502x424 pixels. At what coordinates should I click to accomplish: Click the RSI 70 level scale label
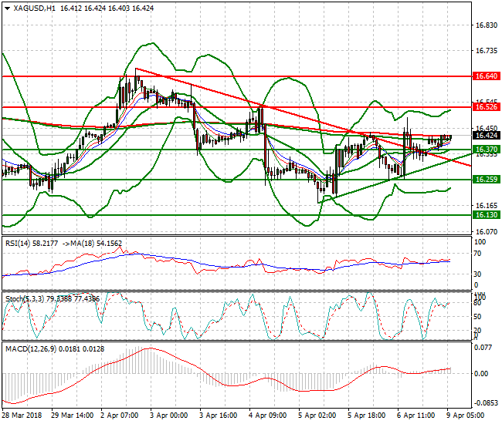(477, 254)
